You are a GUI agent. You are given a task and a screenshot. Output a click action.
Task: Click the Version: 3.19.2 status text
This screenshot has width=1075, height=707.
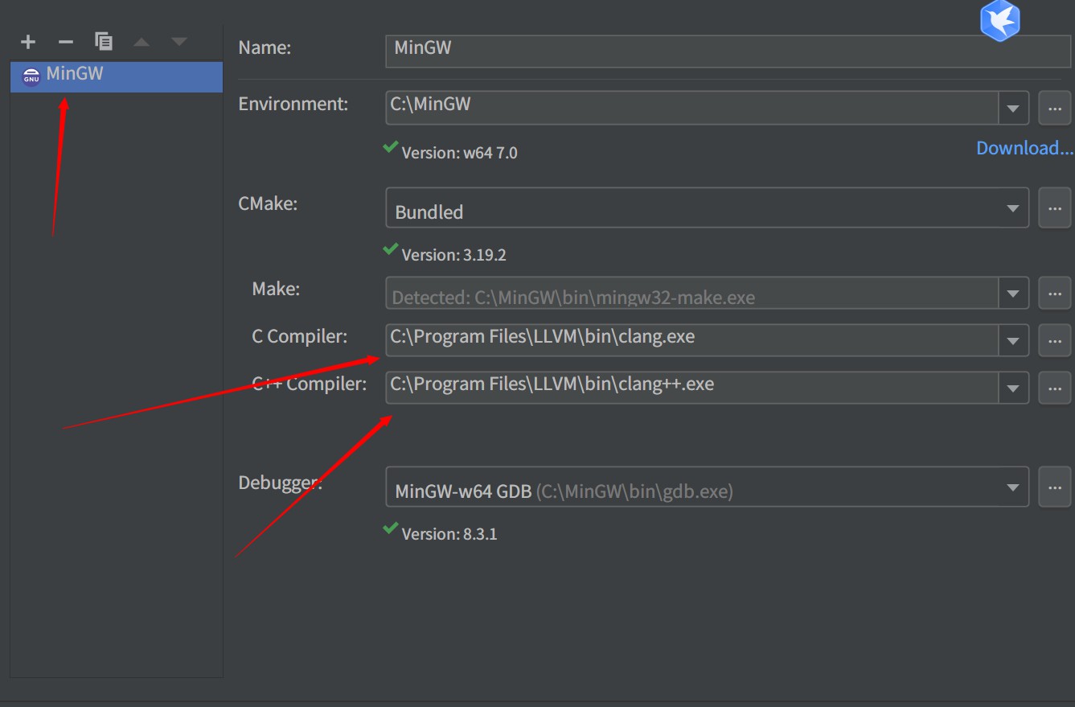453,255
